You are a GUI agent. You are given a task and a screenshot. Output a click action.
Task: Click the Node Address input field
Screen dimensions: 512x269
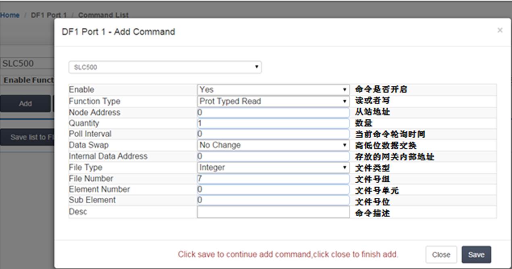click(273, 112)
